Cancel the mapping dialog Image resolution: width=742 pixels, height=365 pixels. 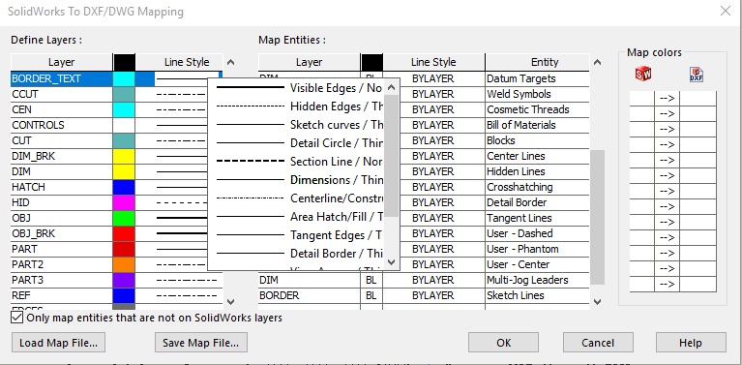[598, 343]
